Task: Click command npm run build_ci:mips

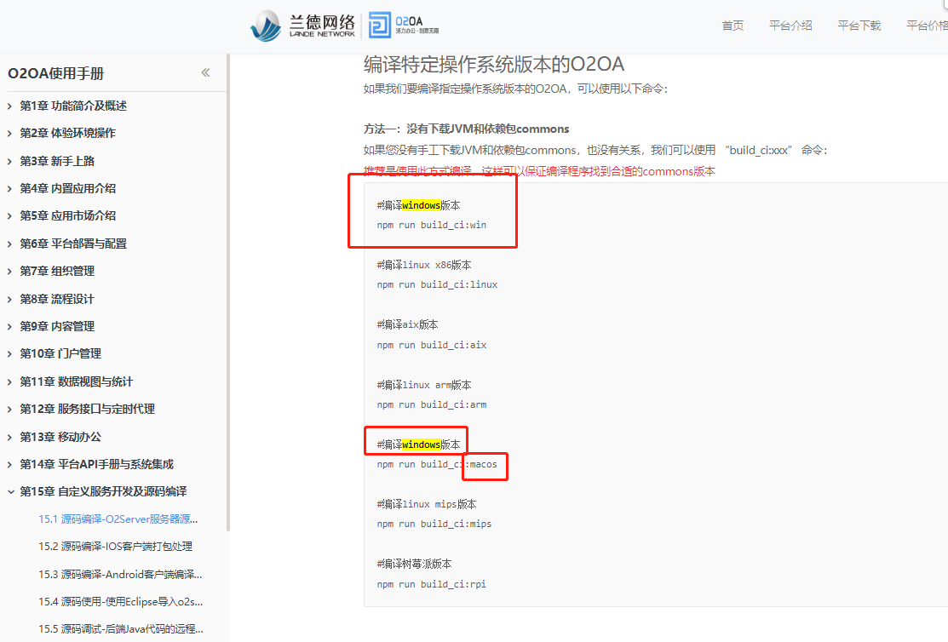Action: tap(434, 524)
